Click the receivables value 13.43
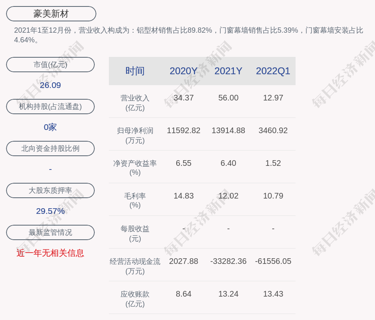This screenshot has width=375, height=320. coord(273,294)
